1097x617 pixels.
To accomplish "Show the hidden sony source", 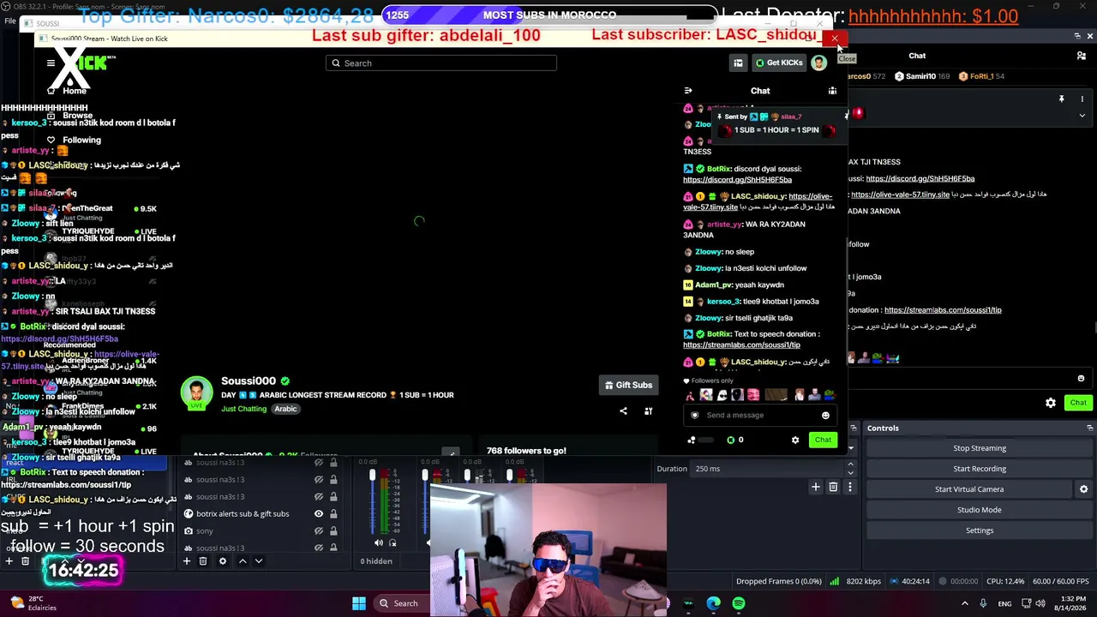I will tap(319, 531).
